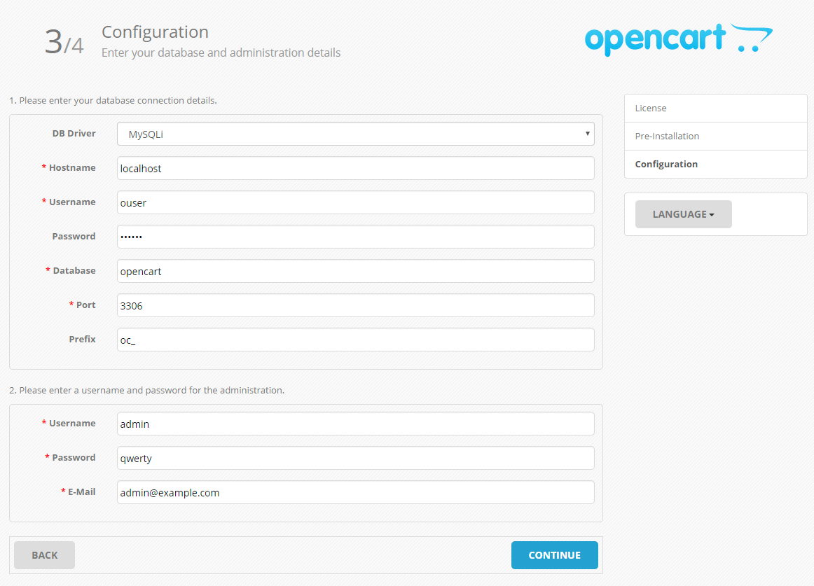Go to Pre-Installation step
The width and height of the screenshot is (814, 586).
(715, 137)
